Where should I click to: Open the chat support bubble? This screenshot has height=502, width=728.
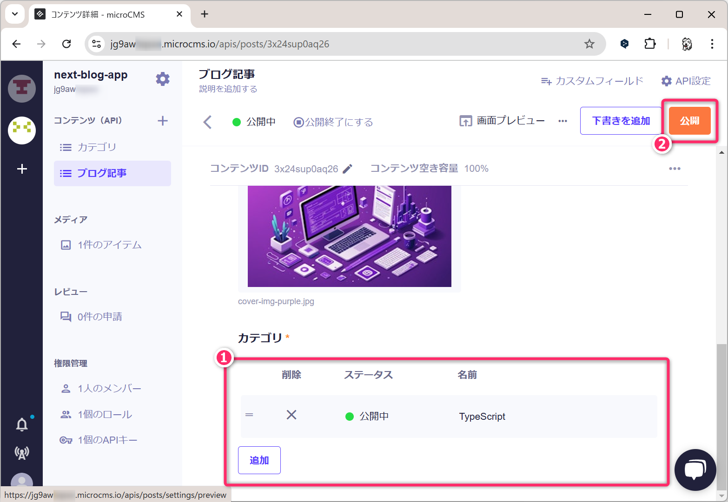(x=695, y=469)
